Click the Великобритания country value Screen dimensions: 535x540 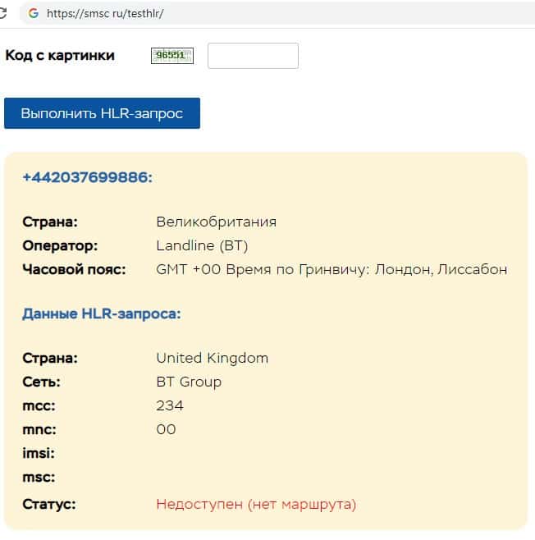click(216, 222)
